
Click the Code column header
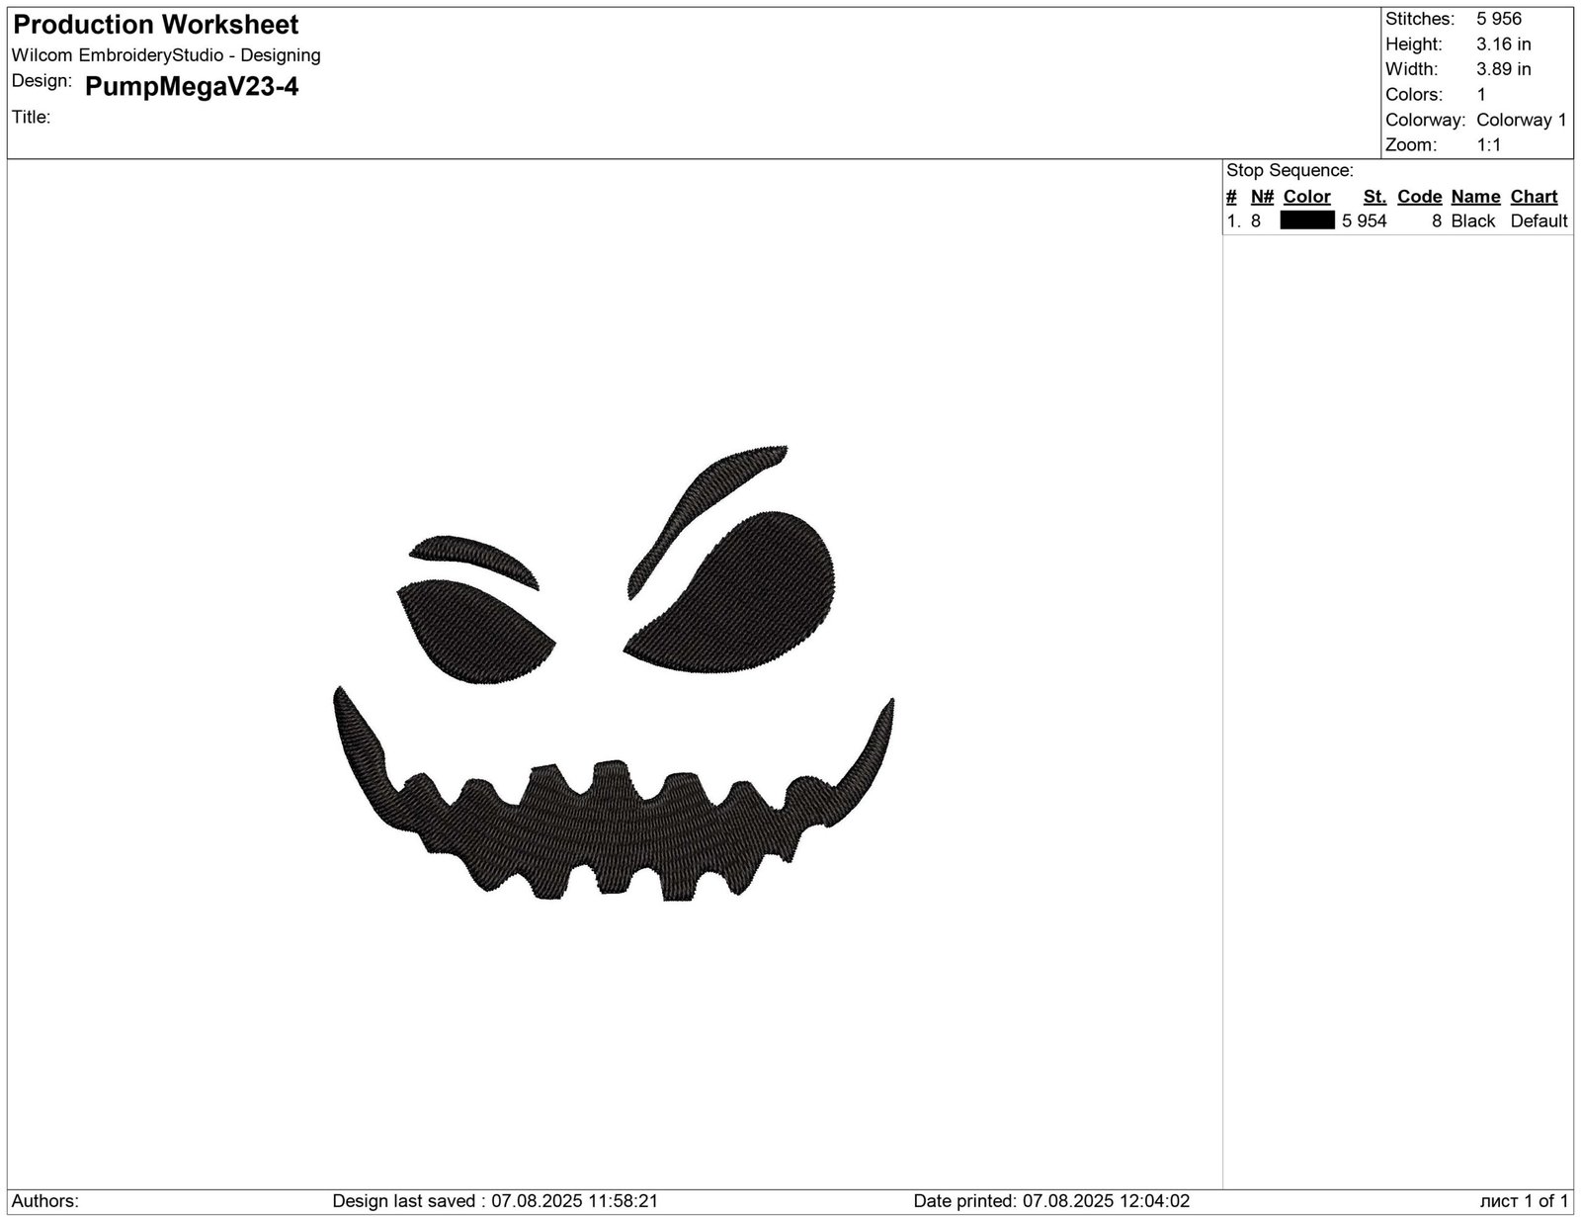click(1419, 196)
